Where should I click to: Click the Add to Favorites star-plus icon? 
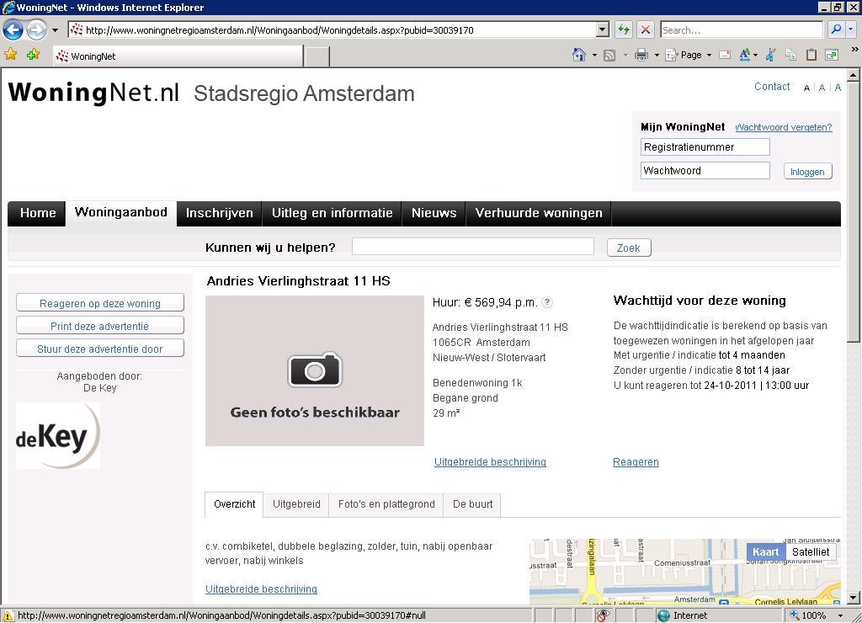pos(33,55)
